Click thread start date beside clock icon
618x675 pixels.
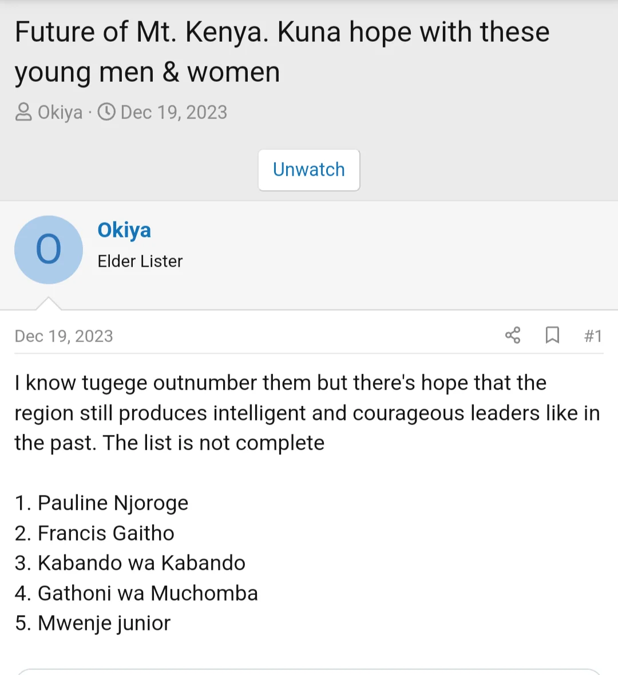click(174, 112)
